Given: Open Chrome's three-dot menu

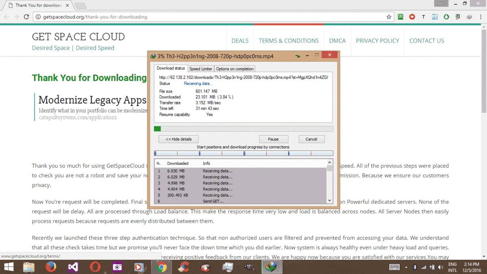Looking at the screenshot, I should pos(480,17).
